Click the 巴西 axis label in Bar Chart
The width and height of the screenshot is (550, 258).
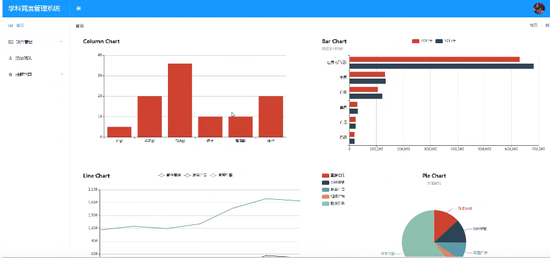click(344, 137)
